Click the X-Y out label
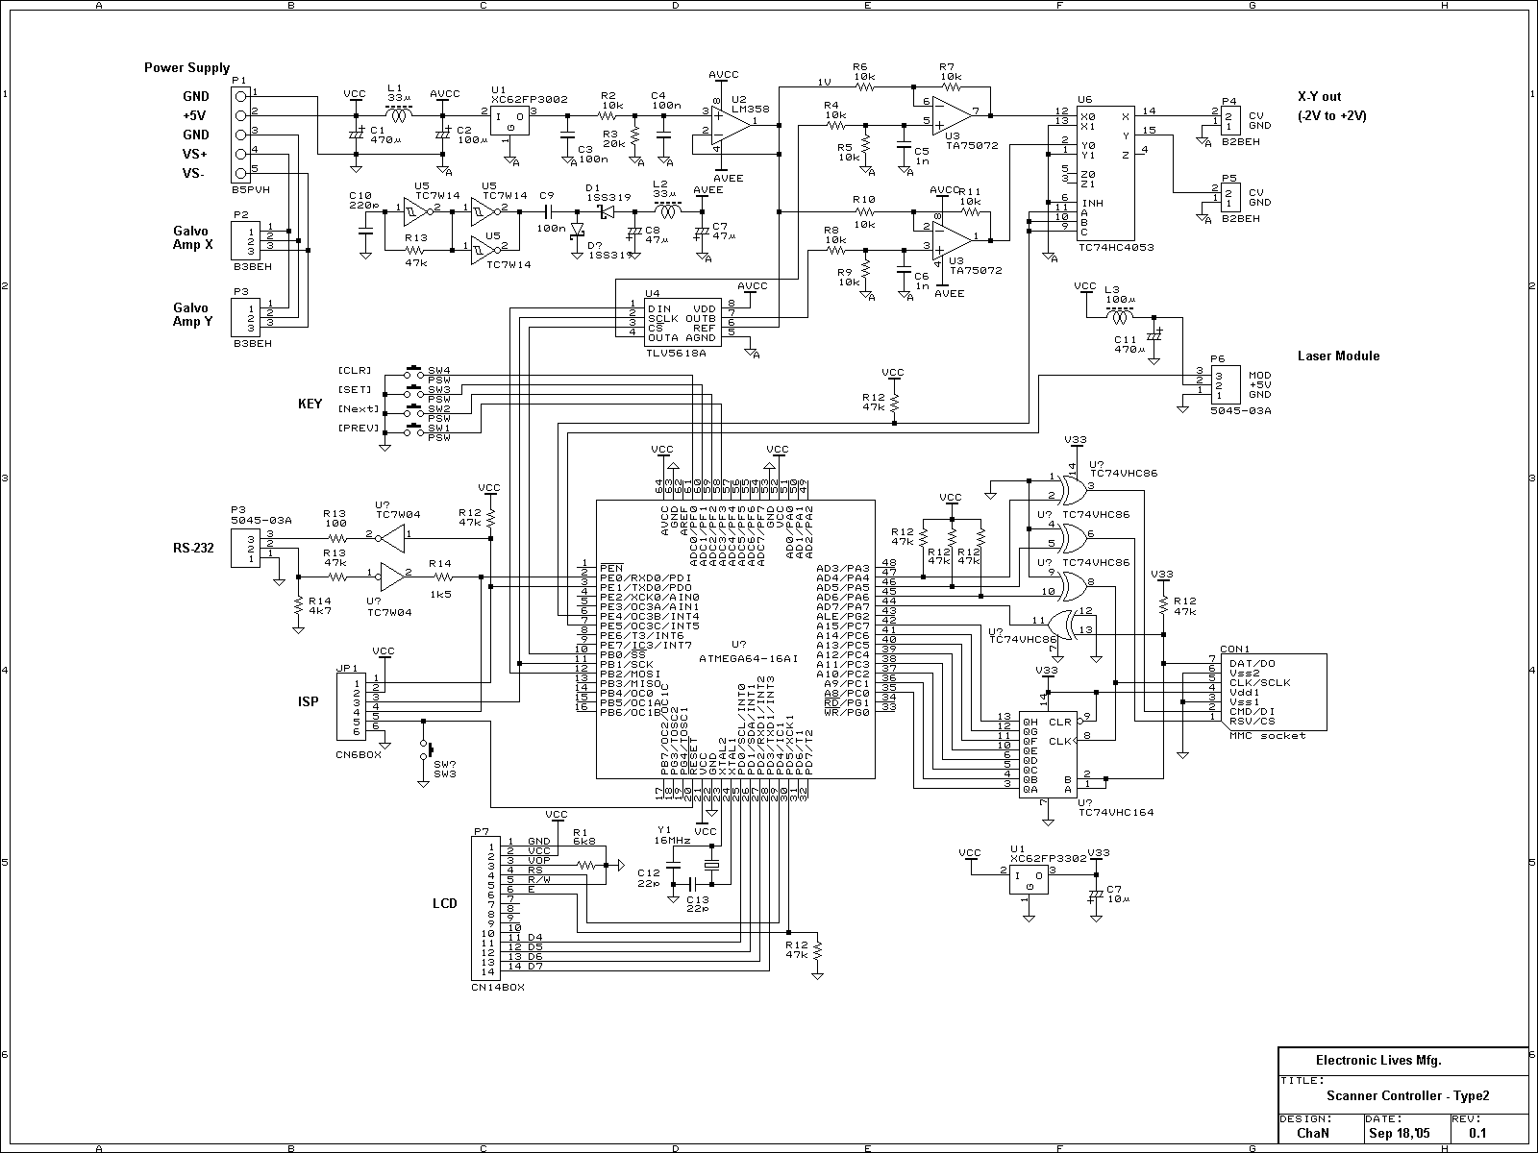 (1319, 97)
